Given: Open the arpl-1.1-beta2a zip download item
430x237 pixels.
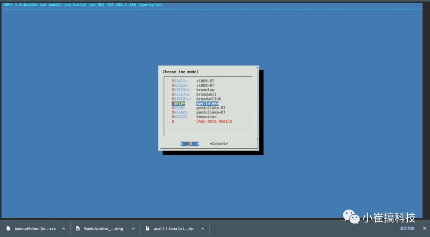Looking at the screenshot, I should coord(174,229).
